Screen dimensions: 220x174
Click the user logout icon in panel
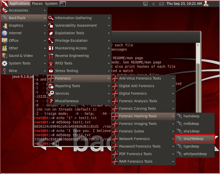[206, 4]
